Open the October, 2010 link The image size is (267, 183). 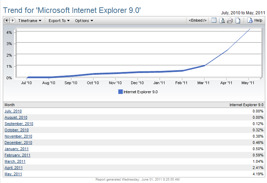[16, 130]
